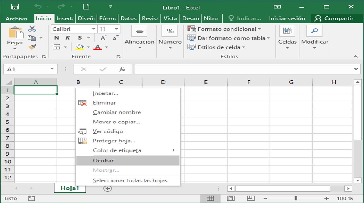Choose Cambiar nombre in the context menu
The image size is (364, 203).
point(128,112)
